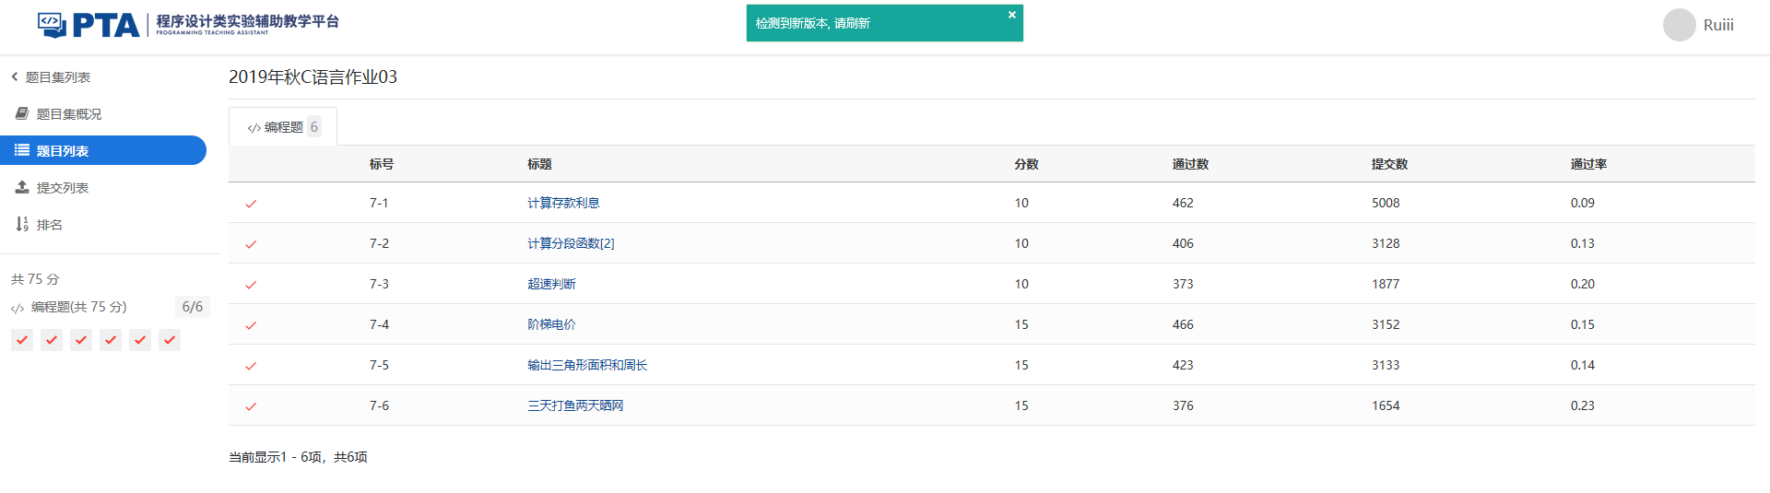Viewport: 1770px width, 493px height.
Task: Open problem 输出三角形面积和周长
Action: click(587, 365)
